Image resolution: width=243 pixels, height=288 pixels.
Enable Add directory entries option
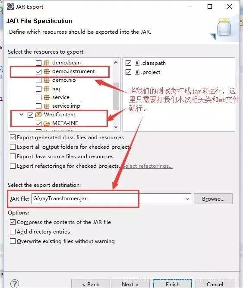(13, 232)
